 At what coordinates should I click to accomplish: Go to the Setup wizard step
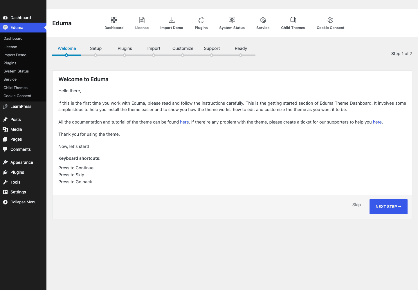click(96, 48)
